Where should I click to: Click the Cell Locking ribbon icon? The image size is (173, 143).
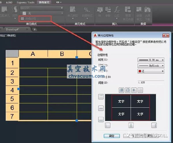coord(73,9)
